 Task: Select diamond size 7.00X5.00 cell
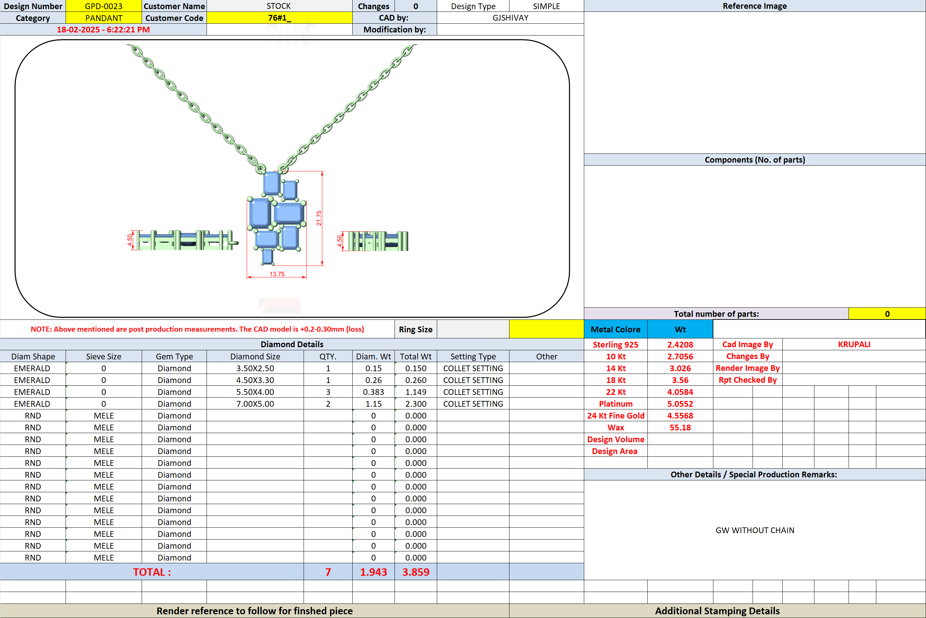(x=255, y=404)
